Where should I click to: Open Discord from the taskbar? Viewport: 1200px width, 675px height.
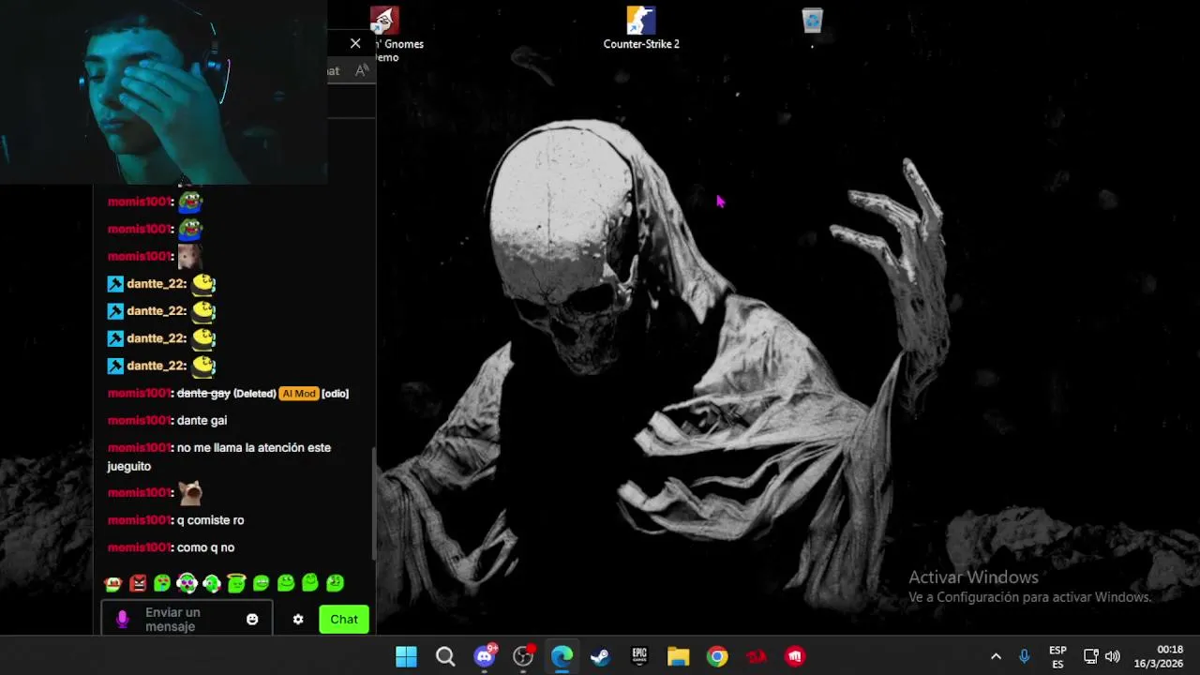tap(485, 656)
